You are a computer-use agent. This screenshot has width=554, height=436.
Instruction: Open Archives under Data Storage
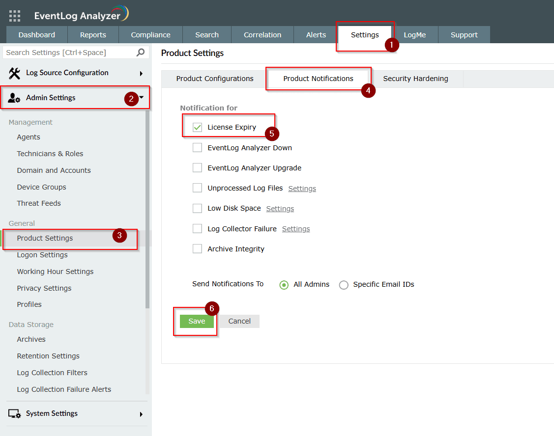tap(31, 339)
